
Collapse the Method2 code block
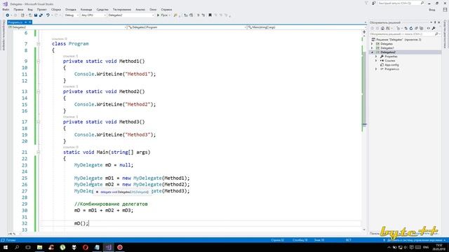pos(38,92)
